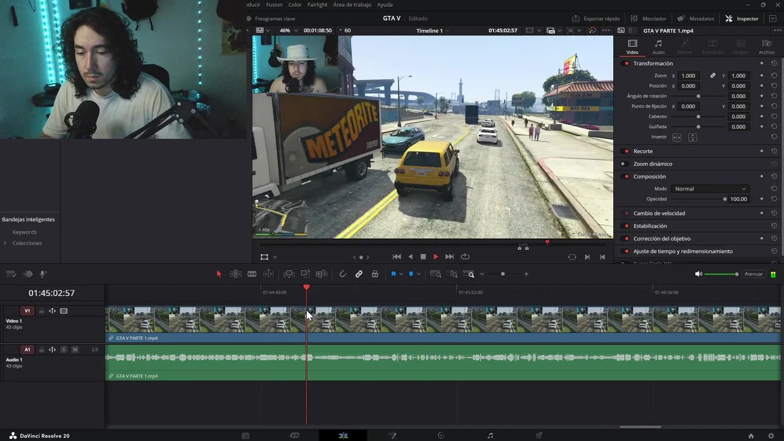Open timeline view options icon

pos(11,274)
